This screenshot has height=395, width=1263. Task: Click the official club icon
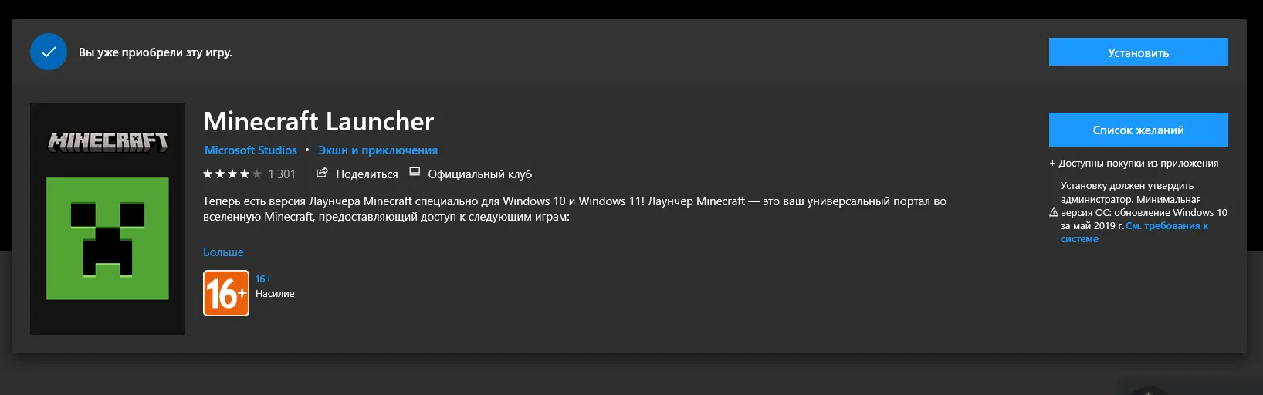point(415,173)
